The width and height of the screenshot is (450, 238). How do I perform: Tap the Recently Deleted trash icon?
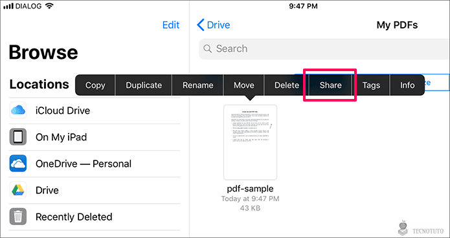[18, 217]
